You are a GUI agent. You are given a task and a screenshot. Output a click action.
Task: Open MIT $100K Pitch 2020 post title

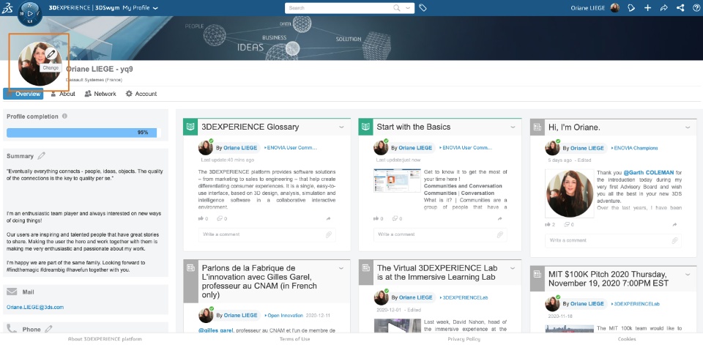pyautogui.click(x=609, y=278)
